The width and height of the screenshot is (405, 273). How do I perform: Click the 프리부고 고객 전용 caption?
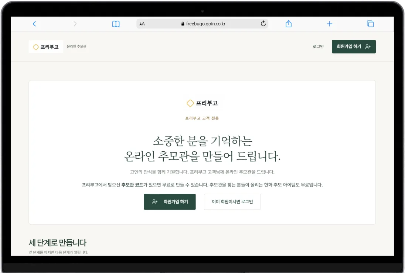[x=202, y=118]
